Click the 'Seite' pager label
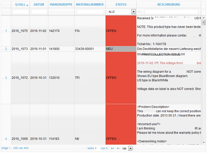This screenshot has height=153, width=207. point(91,148)
